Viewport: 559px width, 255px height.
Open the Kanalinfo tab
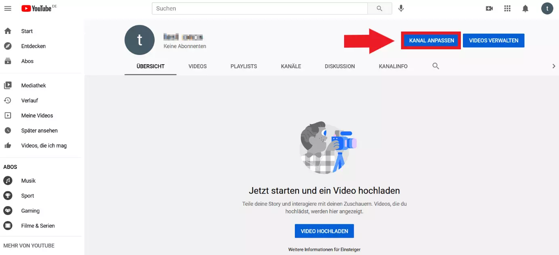(393, 66)
